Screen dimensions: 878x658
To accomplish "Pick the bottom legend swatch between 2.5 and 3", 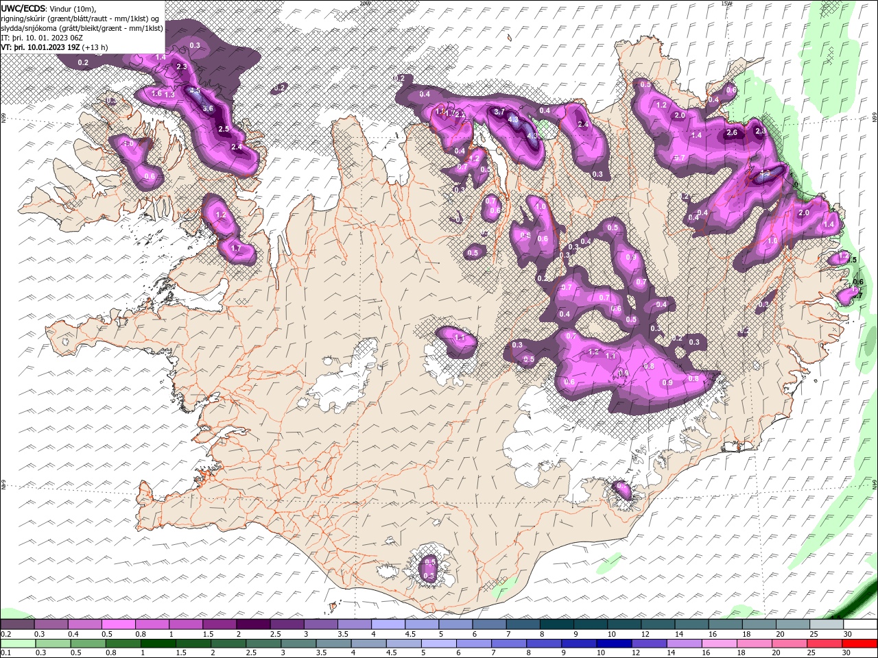I will pos(263,644).
